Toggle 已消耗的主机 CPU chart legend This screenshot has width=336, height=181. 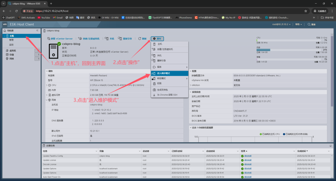[x=270, y=134]
